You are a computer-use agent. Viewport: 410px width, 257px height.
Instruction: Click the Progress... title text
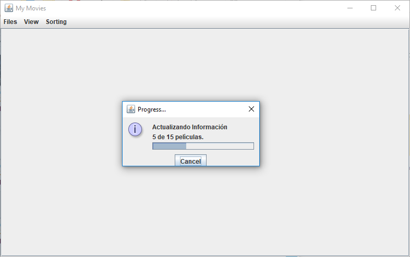[152, 109]
